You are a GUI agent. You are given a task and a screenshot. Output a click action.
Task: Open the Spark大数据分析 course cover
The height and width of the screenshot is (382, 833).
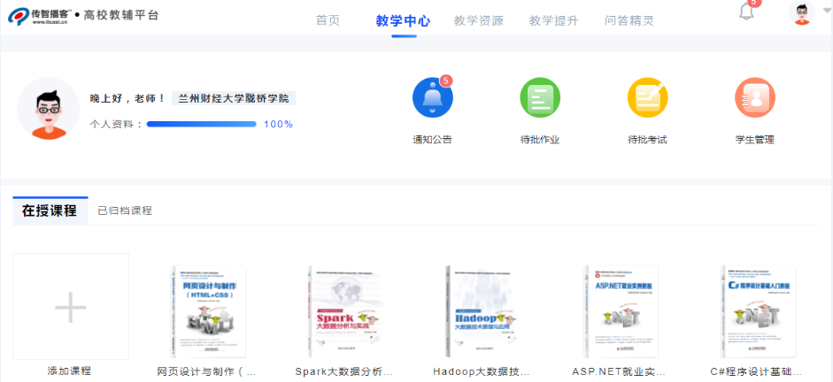click(x=343, y=311)
